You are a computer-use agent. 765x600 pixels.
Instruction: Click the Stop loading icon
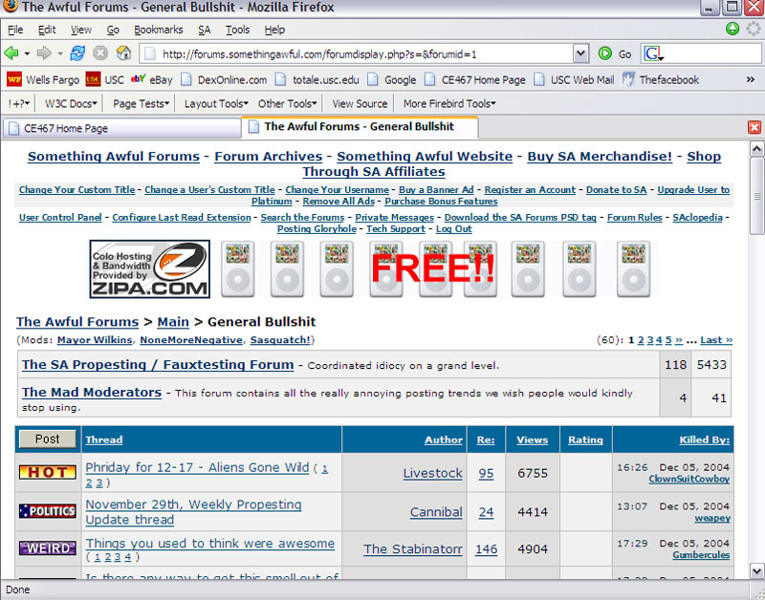(x=100, y=54)
